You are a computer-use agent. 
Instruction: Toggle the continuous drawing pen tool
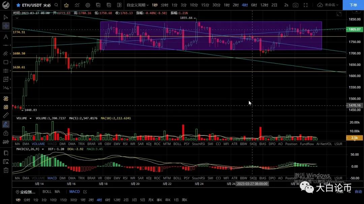[x=6, y=124]
